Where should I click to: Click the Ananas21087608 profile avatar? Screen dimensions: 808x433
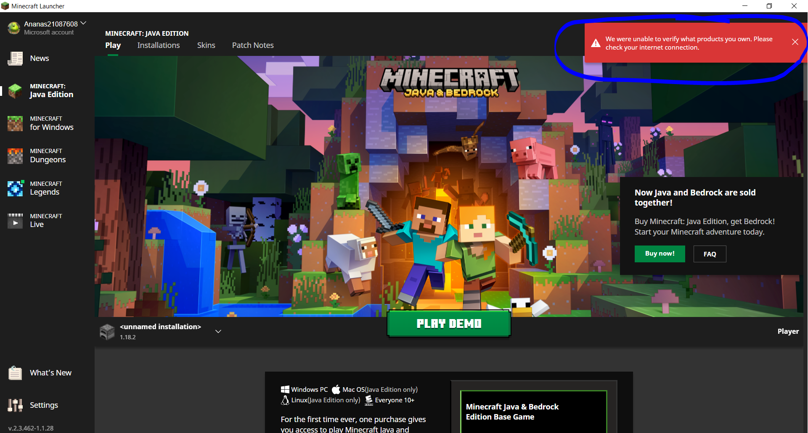(x=14, y=28)
